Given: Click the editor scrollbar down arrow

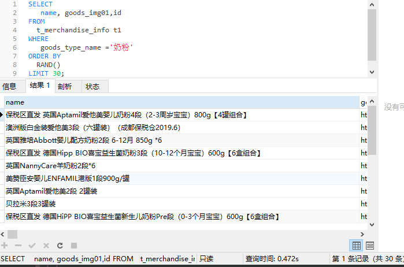Looking at the screenshot, I should coord(372,72).
